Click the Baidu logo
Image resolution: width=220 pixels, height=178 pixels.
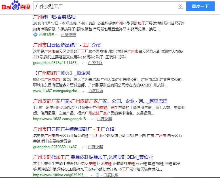16,5
